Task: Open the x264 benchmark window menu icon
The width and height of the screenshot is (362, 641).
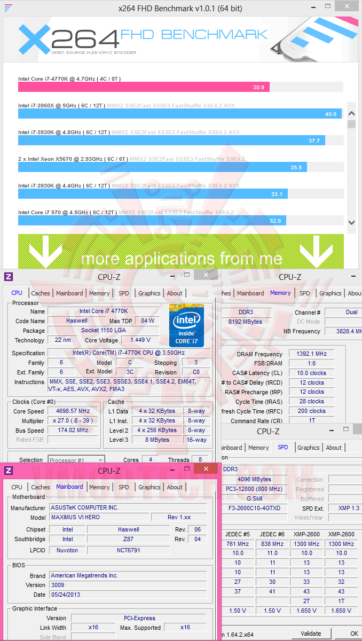Action: click(x=8, y=8)
